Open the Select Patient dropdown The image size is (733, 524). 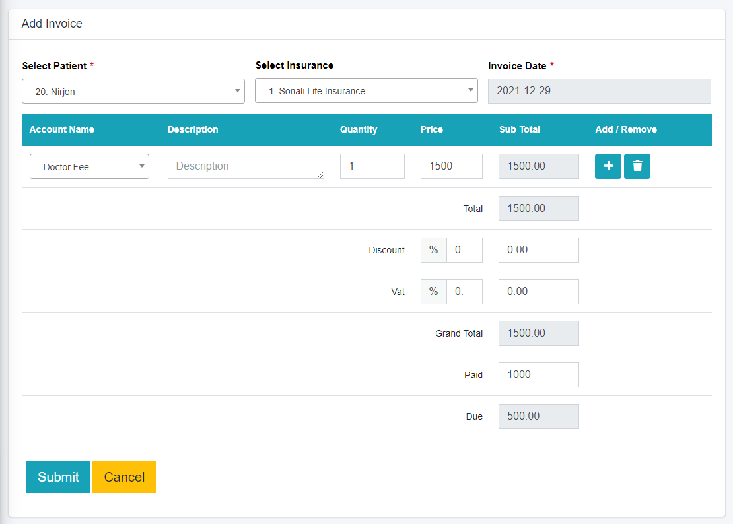133,92
